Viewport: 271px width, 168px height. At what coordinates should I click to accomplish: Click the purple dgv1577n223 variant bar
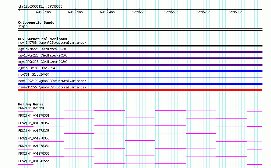point(140,52)
